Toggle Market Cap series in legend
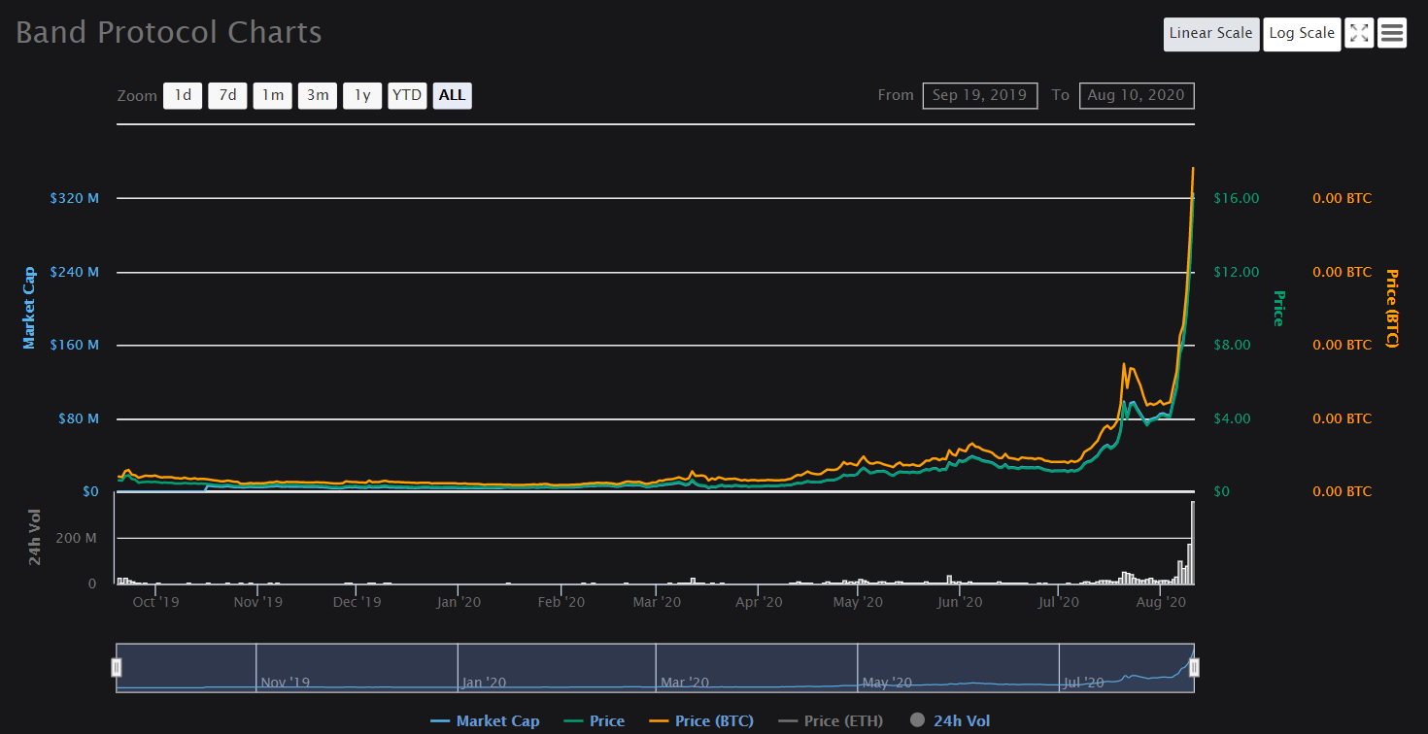This screenshot has height=734, width=1428. point(485,721)
